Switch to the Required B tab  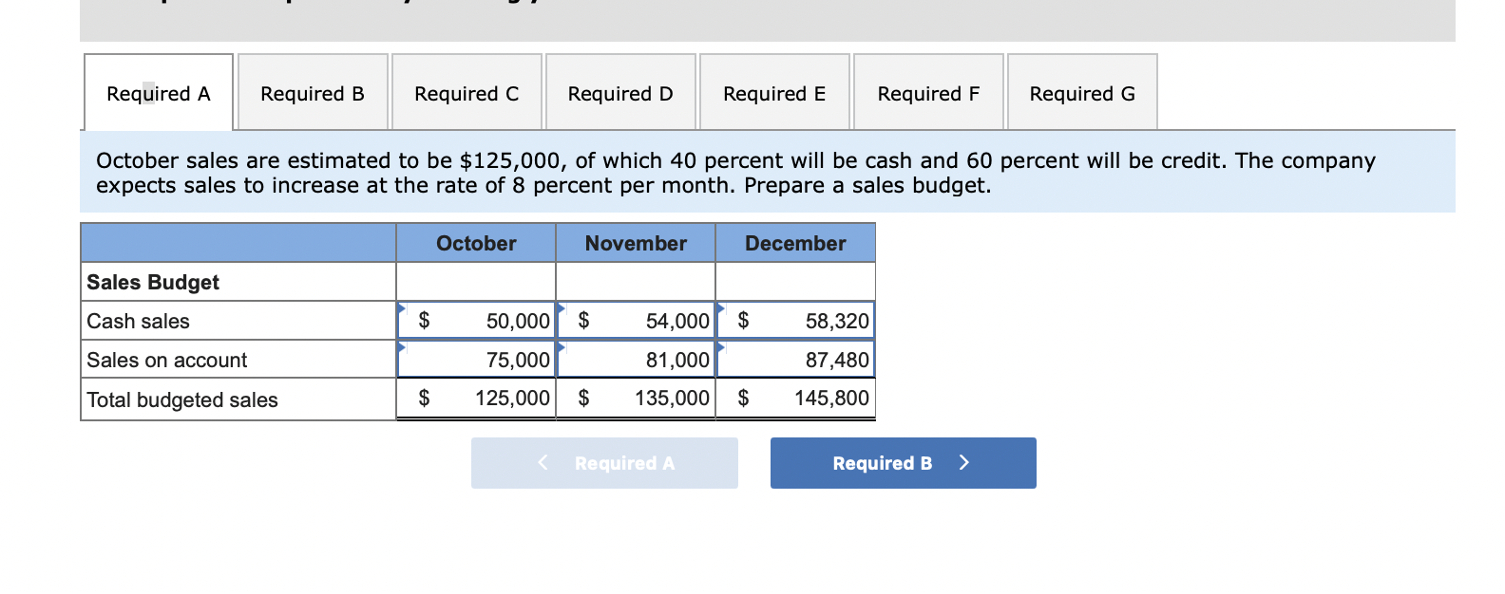(313, 93)
